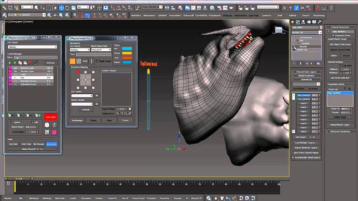Click the pink square icon in XRayCat toolkit
Screen dimensions: 358x201
(x=54, y=132)
